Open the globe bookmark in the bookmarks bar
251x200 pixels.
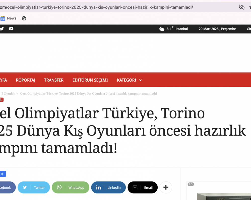pos(24,18)
